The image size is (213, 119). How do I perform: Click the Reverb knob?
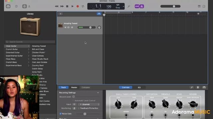[x=193, y=104]
